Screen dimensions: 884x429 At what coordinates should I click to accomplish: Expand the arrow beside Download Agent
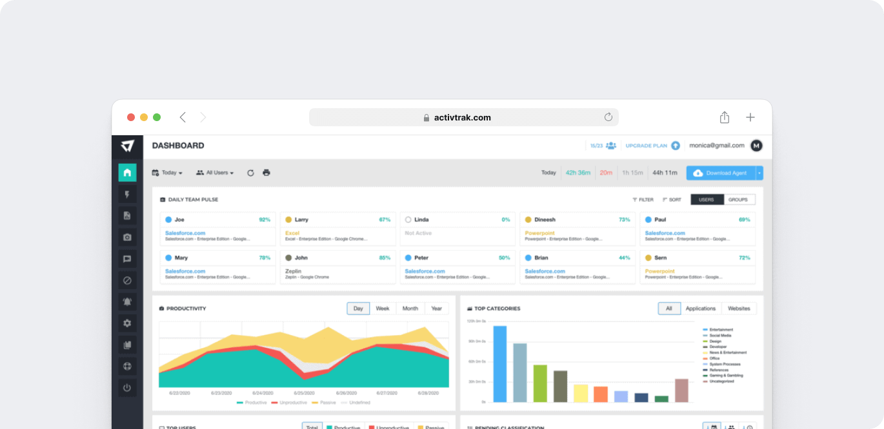[759, 173]
